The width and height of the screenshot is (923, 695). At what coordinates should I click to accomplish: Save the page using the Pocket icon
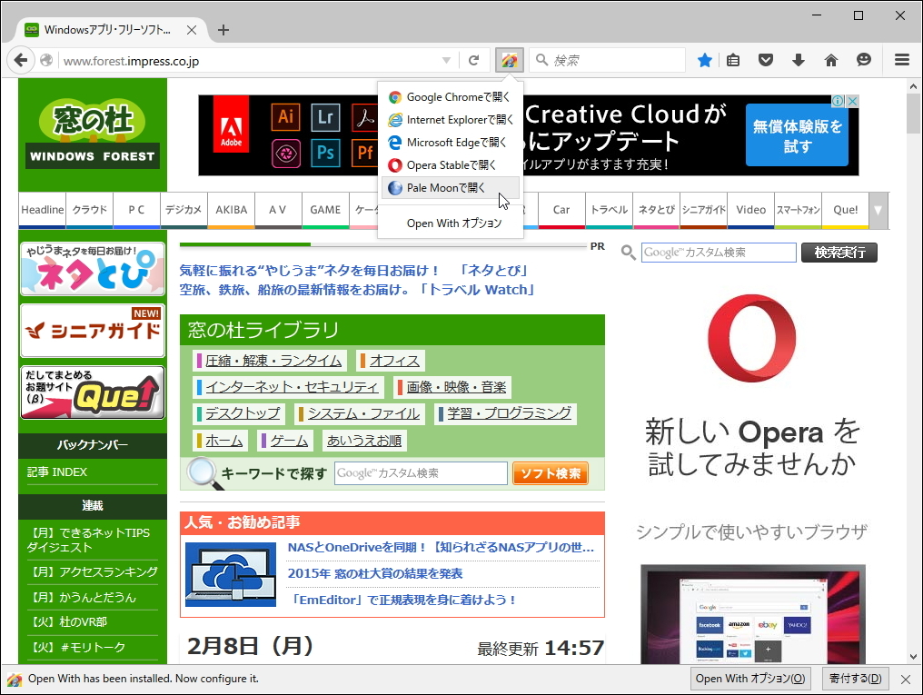click(x=766, y=59)
